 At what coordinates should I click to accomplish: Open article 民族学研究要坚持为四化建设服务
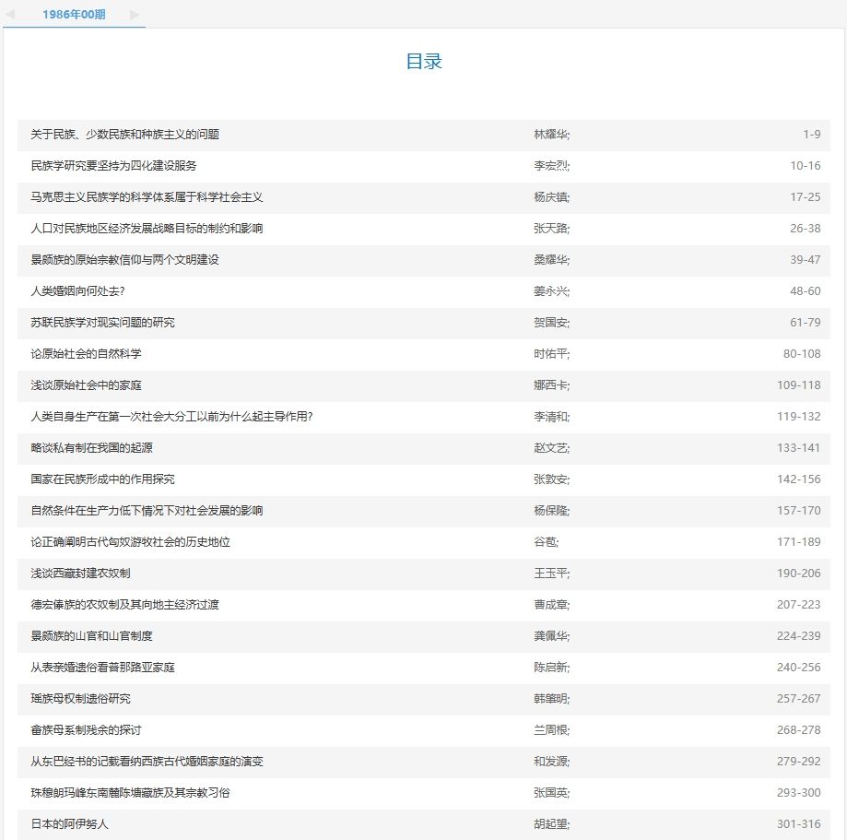tap(113, 165)
